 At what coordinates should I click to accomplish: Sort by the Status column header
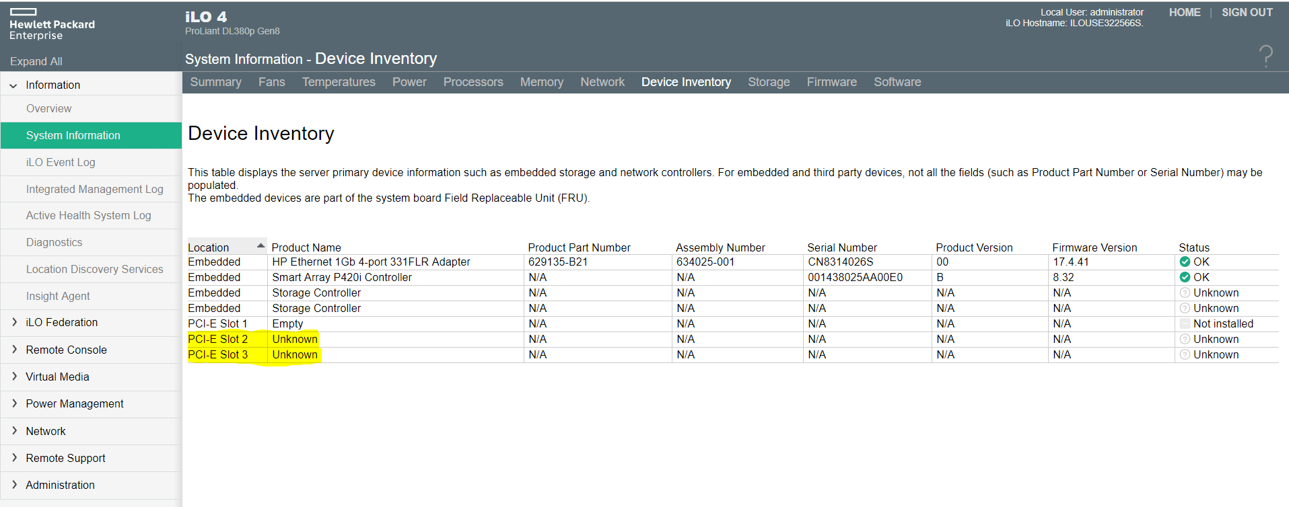pyautogui.click(x=1194, y=247)
